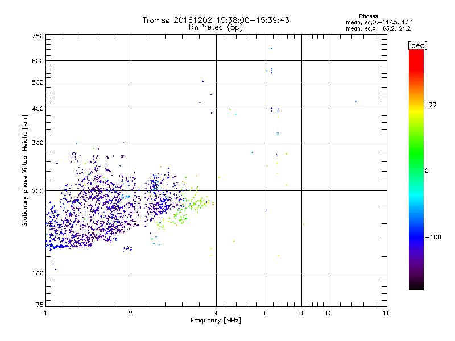Click the 'Phases' header label
The image size is (455, 341).
(x=368, y=16)
